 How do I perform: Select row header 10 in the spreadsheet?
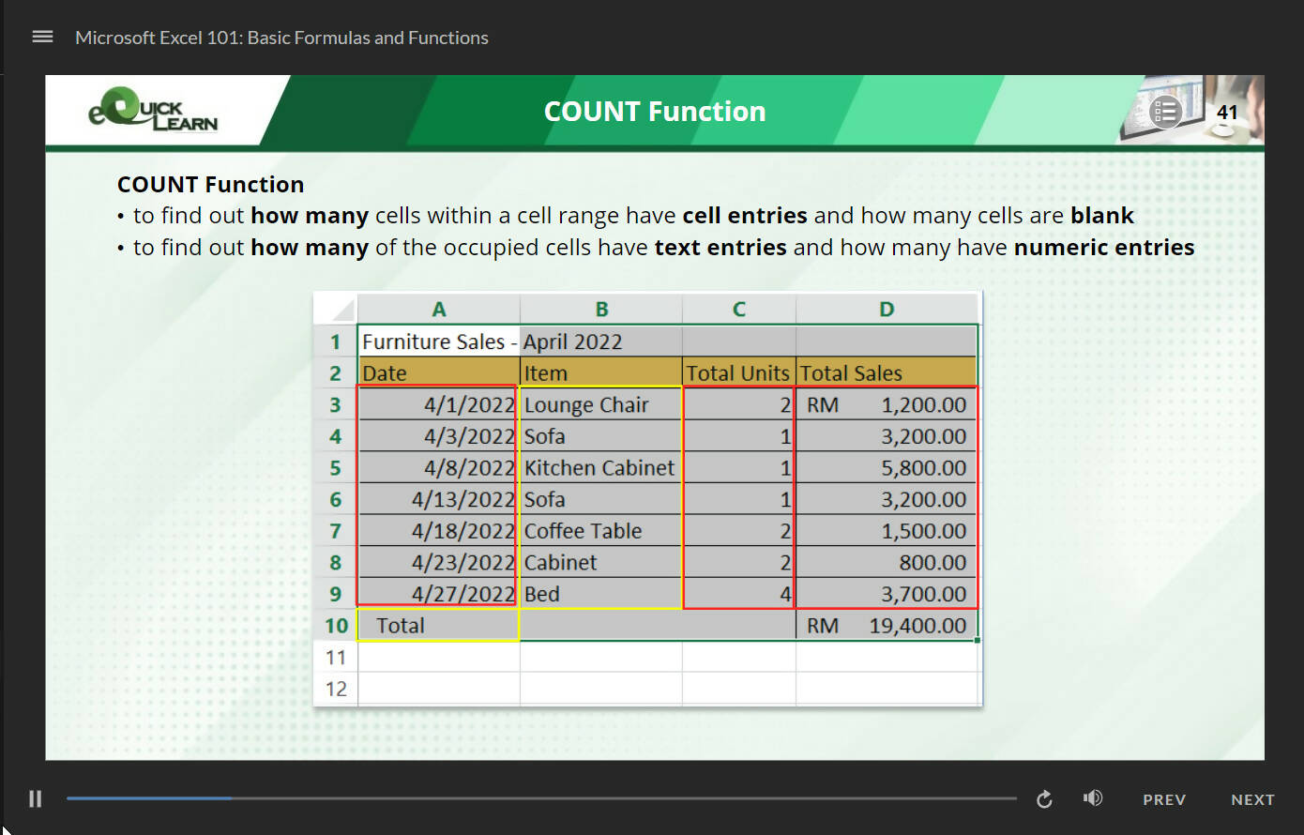pos(335,626)
